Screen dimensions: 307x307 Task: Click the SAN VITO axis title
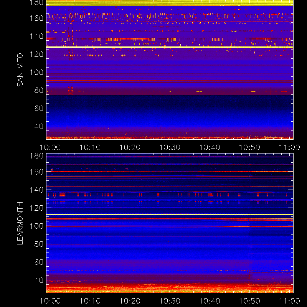click(x=20, y=70)
